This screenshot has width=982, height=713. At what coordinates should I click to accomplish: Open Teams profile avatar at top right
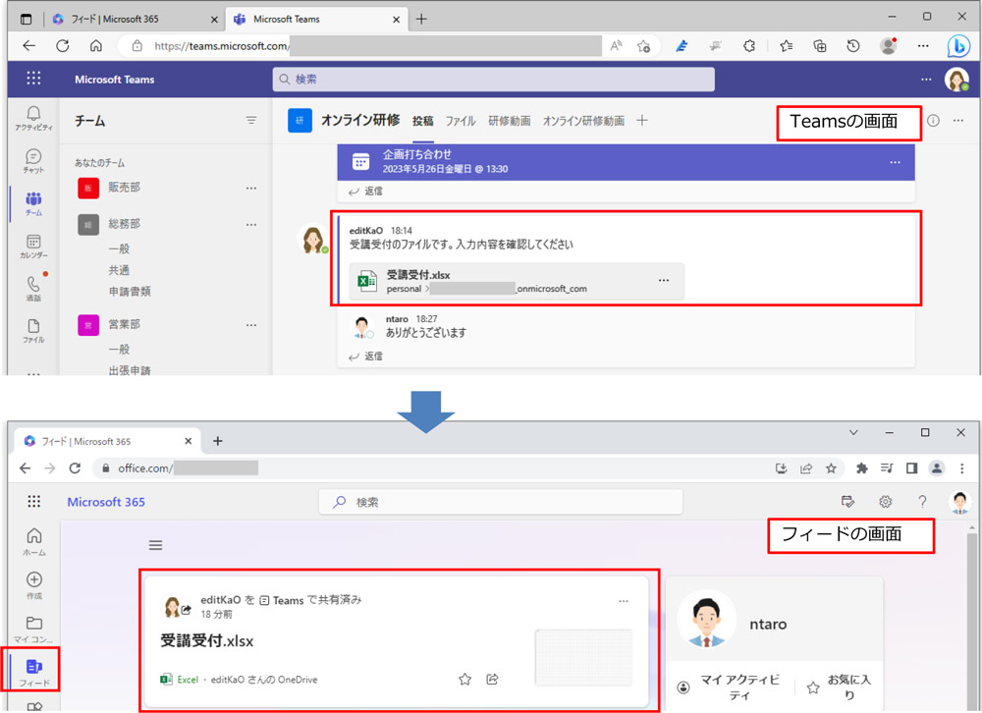[956, 80]
